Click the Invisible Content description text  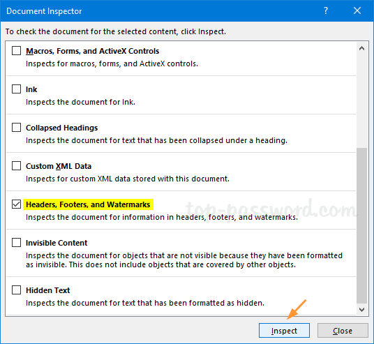click(x=184, y=260)
